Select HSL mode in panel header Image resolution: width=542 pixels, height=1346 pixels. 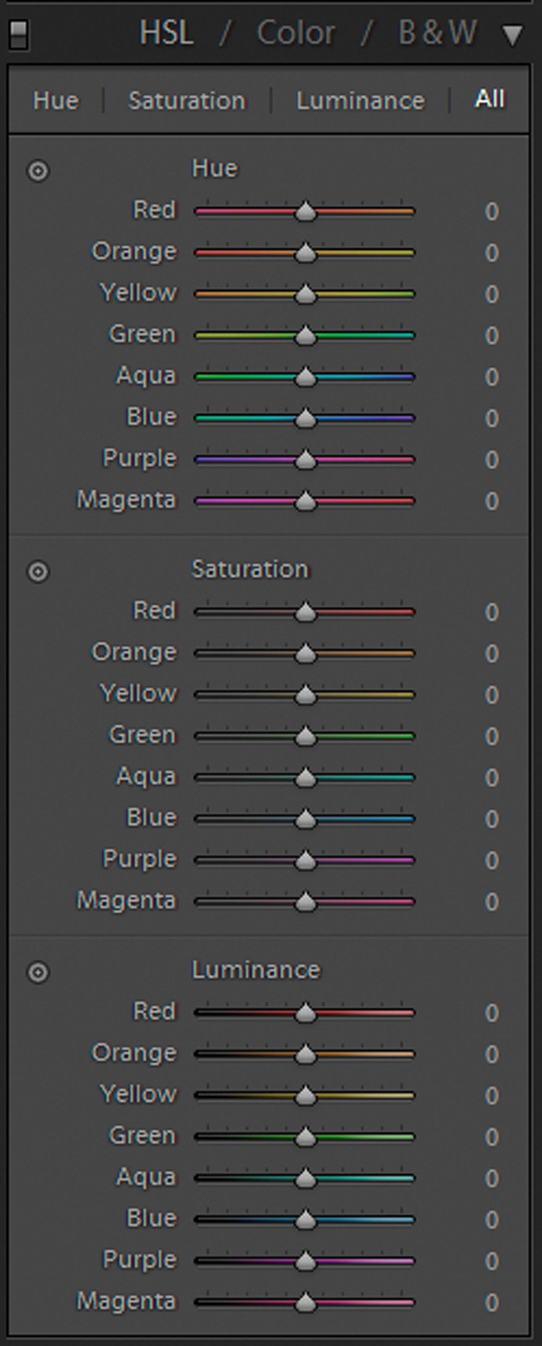pyautogui.click(x=167, y=33)
